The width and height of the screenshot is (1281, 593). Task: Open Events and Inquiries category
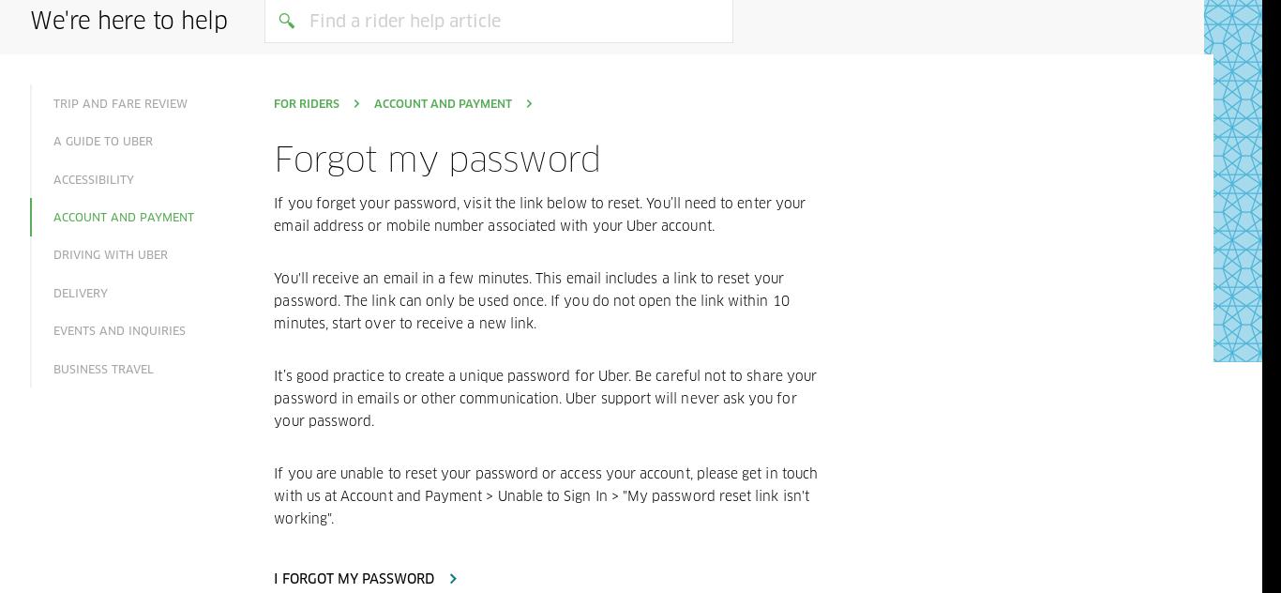coord(119,331)
